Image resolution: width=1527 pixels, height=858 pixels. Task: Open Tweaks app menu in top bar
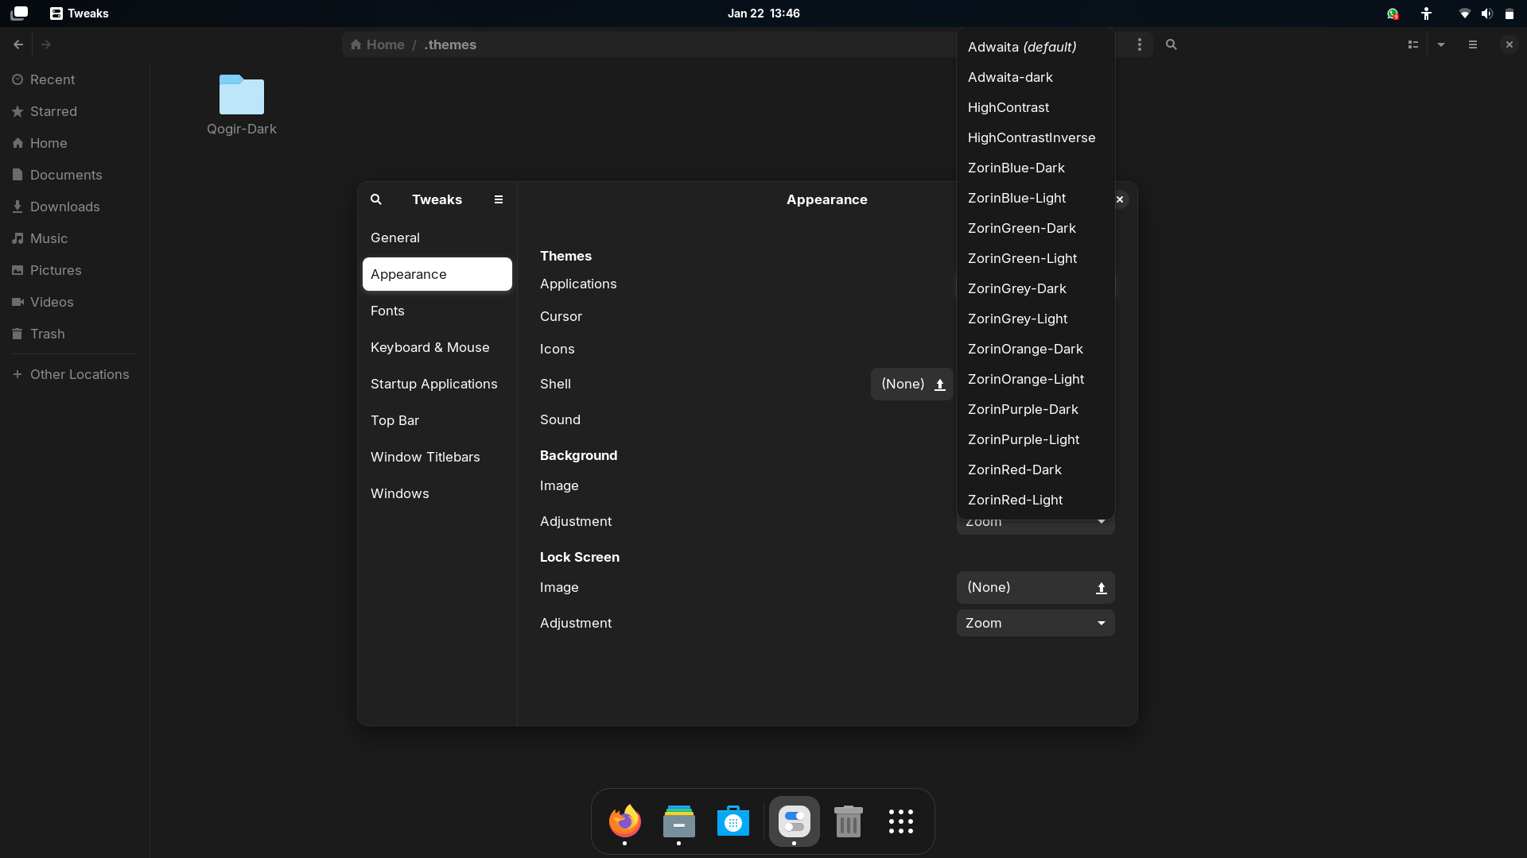(x=79, y=14)
